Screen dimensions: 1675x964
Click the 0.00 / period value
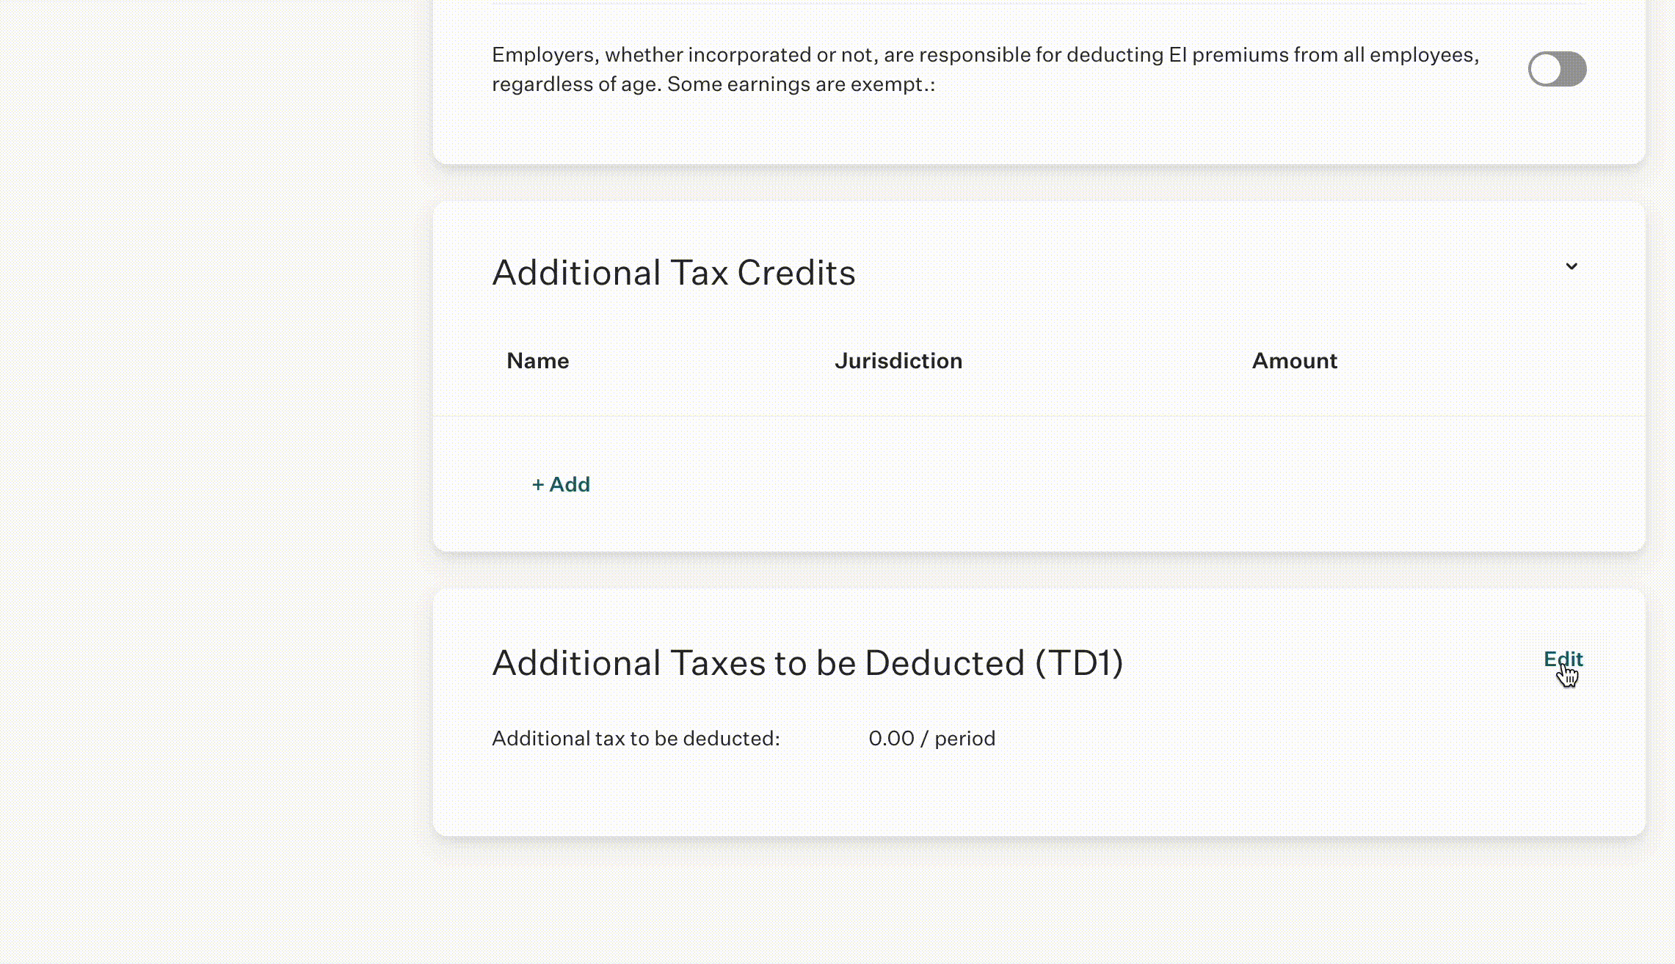click(932, 738)
